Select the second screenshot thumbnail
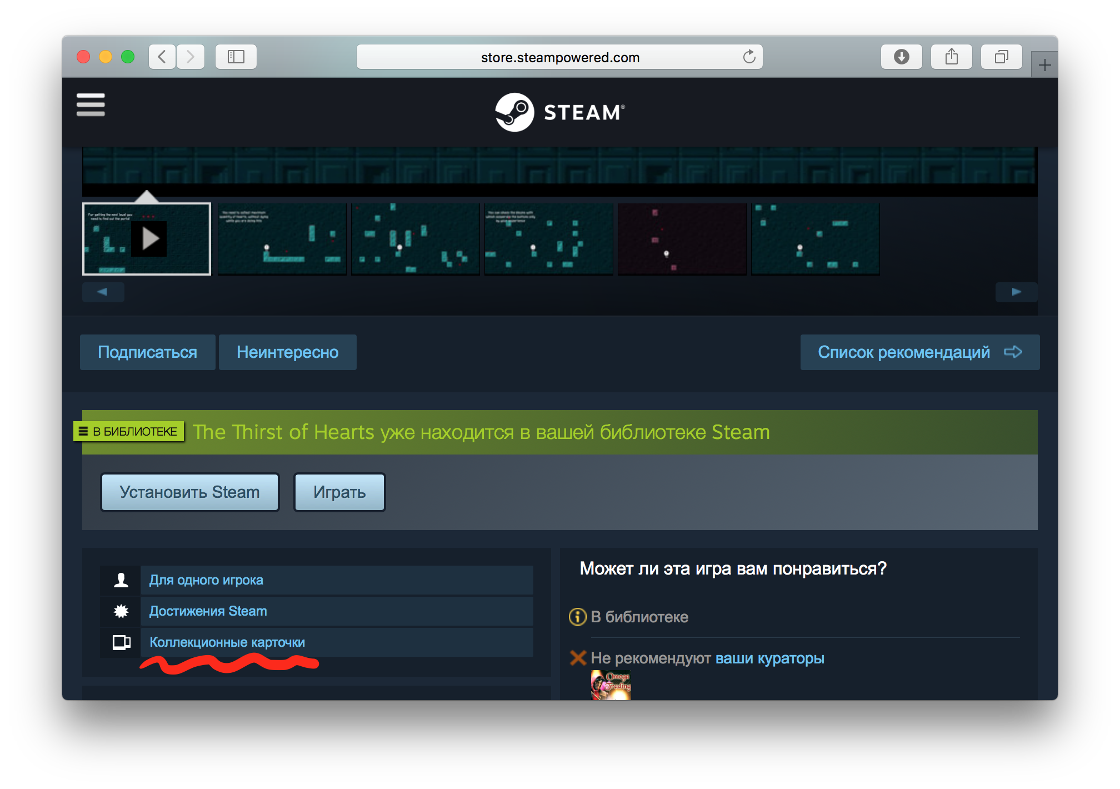 point(282,239)
